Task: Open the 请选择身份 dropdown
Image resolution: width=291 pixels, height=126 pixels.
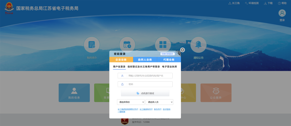Action: 131,102
